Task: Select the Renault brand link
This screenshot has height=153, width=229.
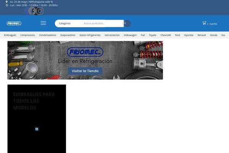Action: (x=202, y=35)
